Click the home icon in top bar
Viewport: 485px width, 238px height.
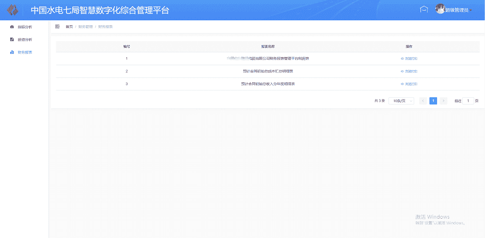pyautogui.click(x=424, y=10)
